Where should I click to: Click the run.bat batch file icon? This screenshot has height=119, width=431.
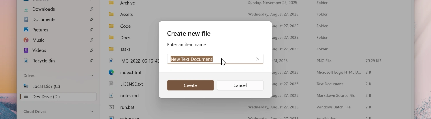pos(111,107)
